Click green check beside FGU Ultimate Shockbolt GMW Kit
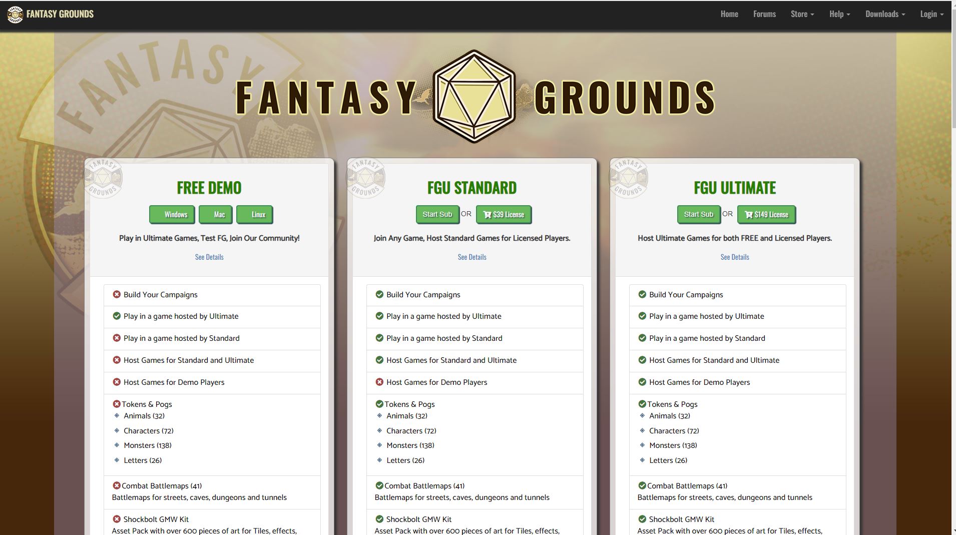 coord(642,519)
